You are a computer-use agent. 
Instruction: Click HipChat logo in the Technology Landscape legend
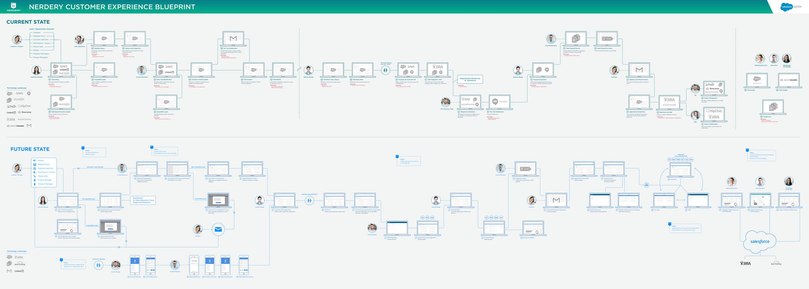24,106
